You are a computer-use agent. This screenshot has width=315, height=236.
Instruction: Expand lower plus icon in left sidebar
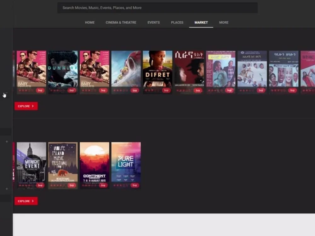pos(7,189)
